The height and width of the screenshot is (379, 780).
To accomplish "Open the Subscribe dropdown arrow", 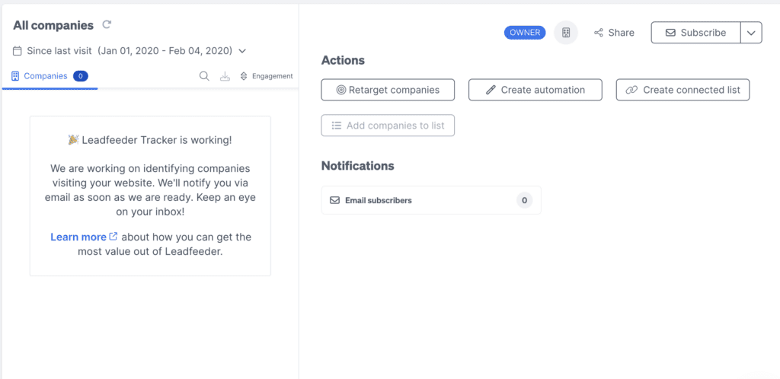I will [751, 33].
